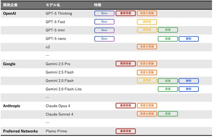The width and height of the screenshot is (213, 137).
Task: Select the Gemini 2.5 Flash model name
Action: [60, 72]
